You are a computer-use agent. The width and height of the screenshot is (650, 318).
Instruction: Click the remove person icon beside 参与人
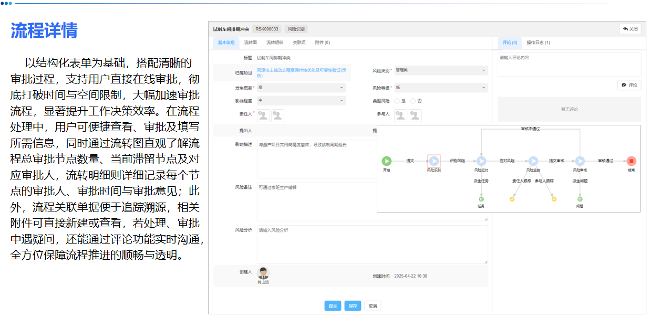[x=415, y=116]
